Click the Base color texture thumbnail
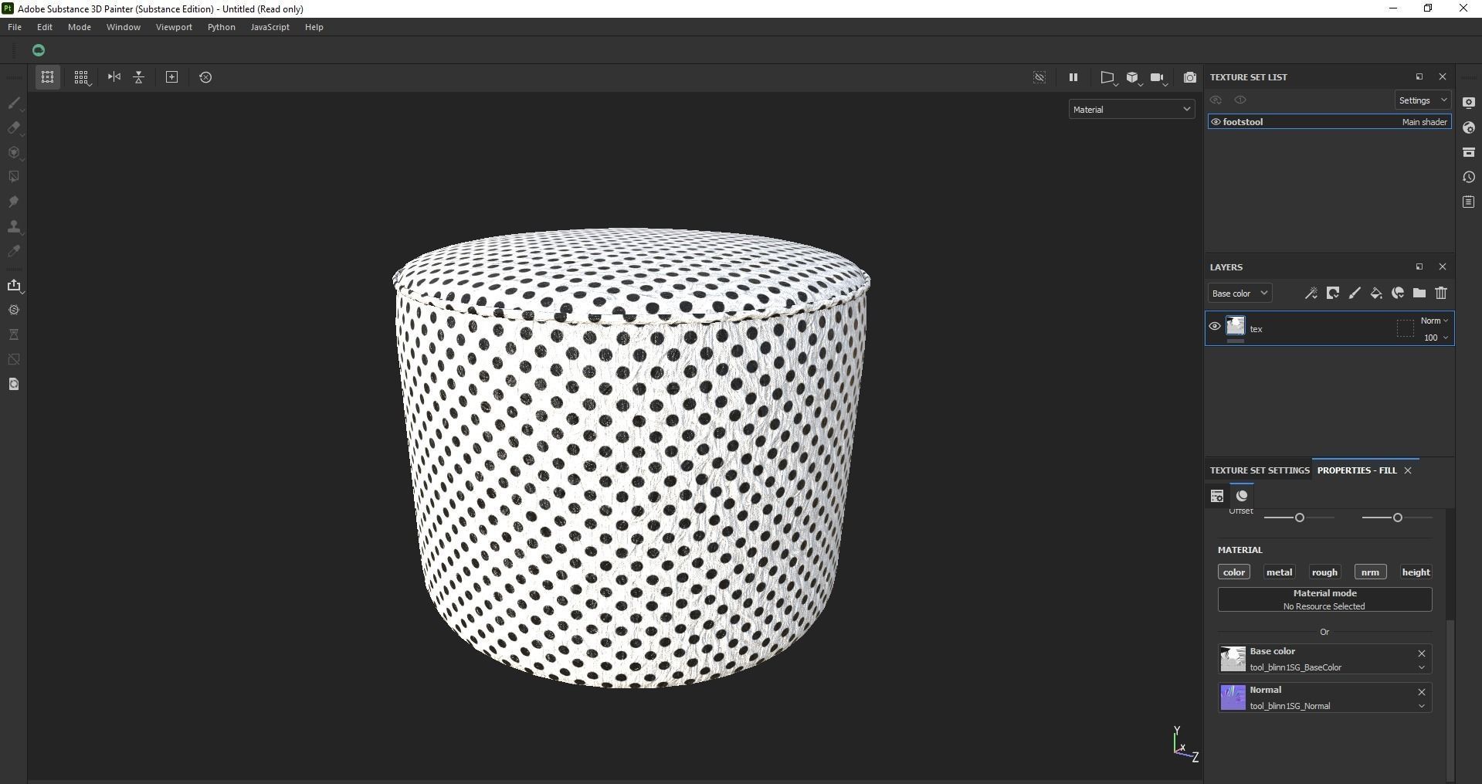Screen dimensions: 1482x784 coord(1233,659)
